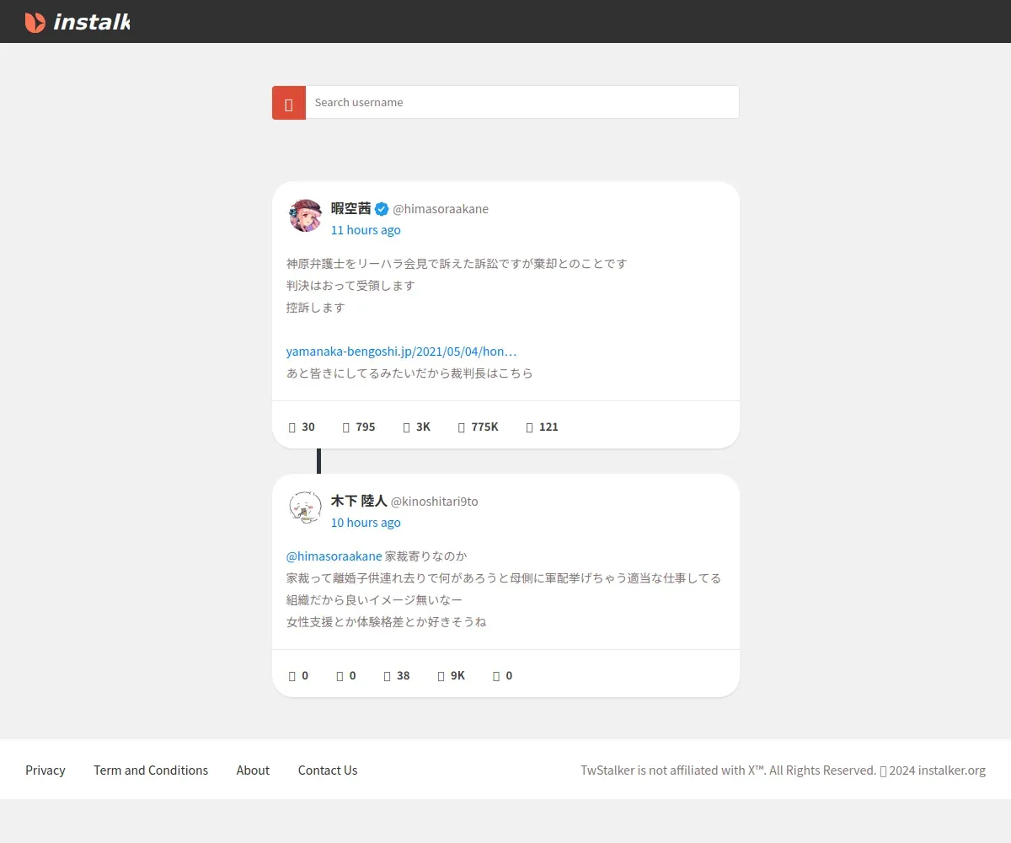Click the text 判決はおって受領します

pos(350,286)
